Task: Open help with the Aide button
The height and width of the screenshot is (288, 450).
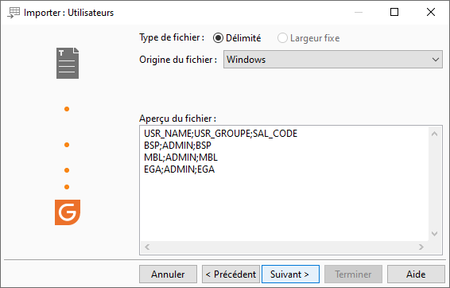Action: [x=416, y=274]
